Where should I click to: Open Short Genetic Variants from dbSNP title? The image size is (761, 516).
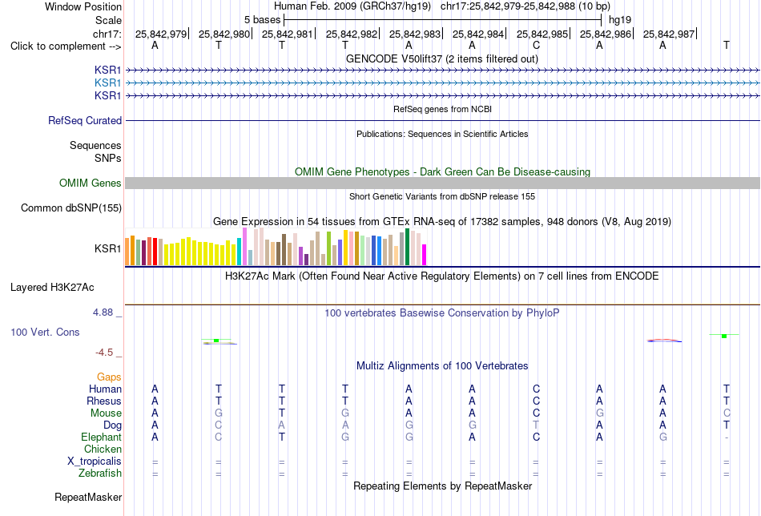point(442,196)
